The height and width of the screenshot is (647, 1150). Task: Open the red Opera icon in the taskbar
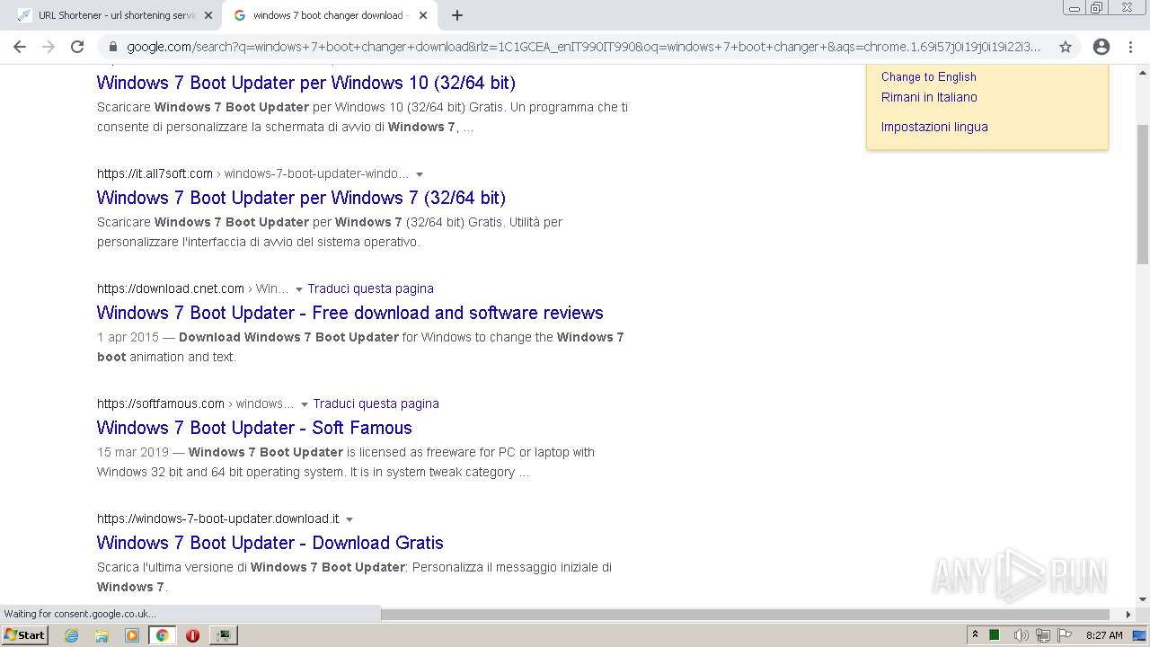click(192, 635)
